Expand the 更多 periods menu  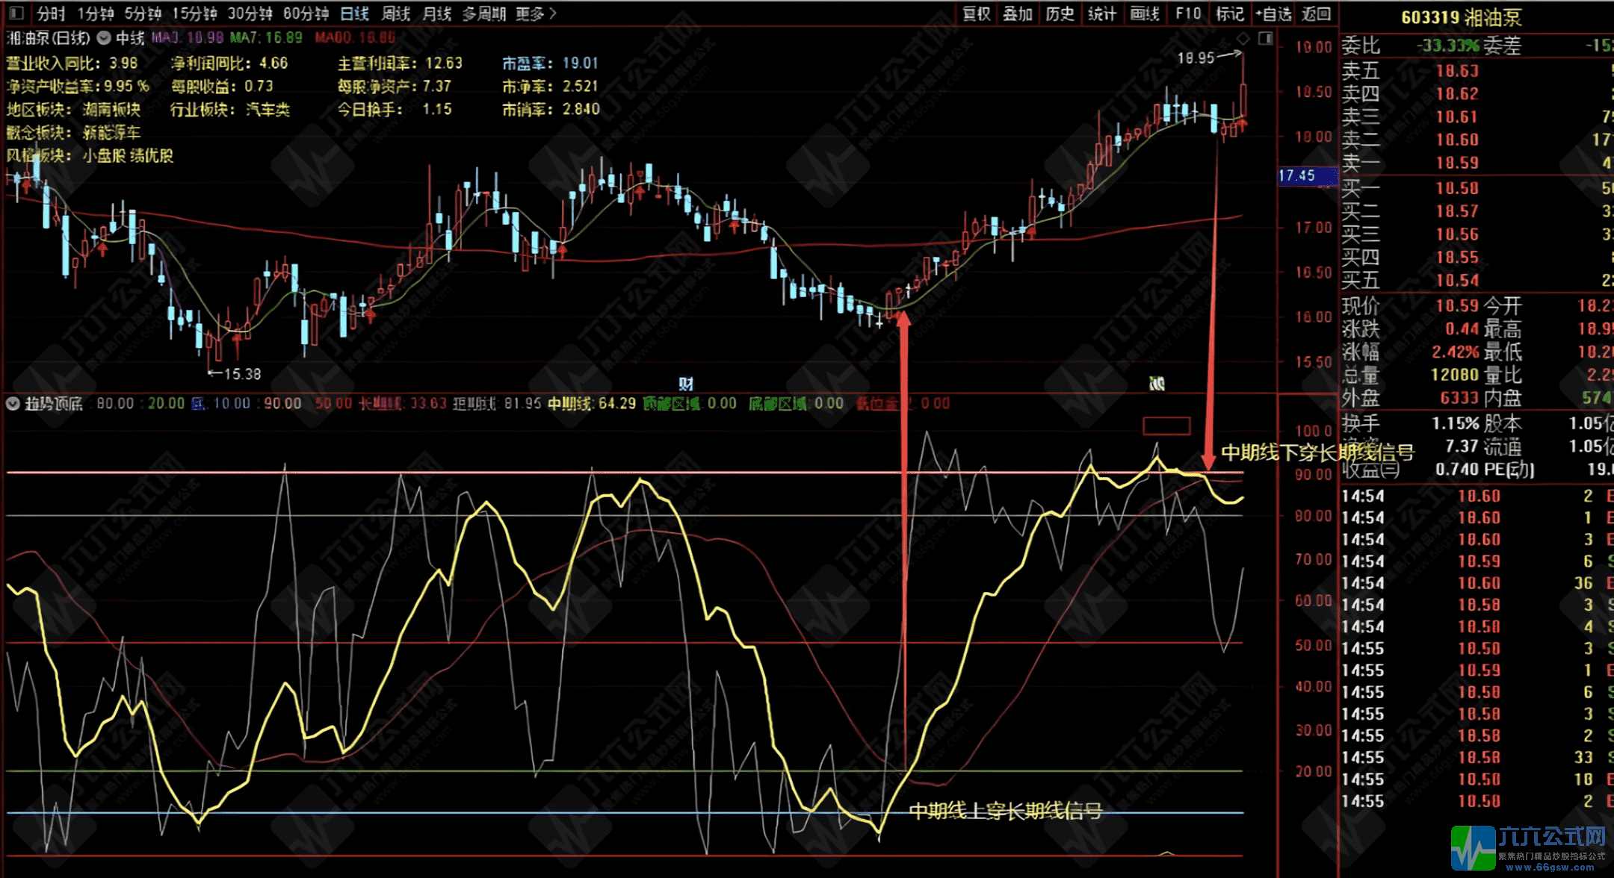click(536, 13)
